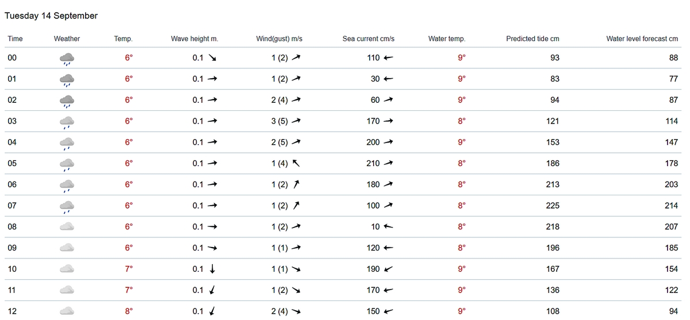This screenshot has width=690, height=320.
Task: Click the Wind(gust) m/s column header
Action: [279, 39]
